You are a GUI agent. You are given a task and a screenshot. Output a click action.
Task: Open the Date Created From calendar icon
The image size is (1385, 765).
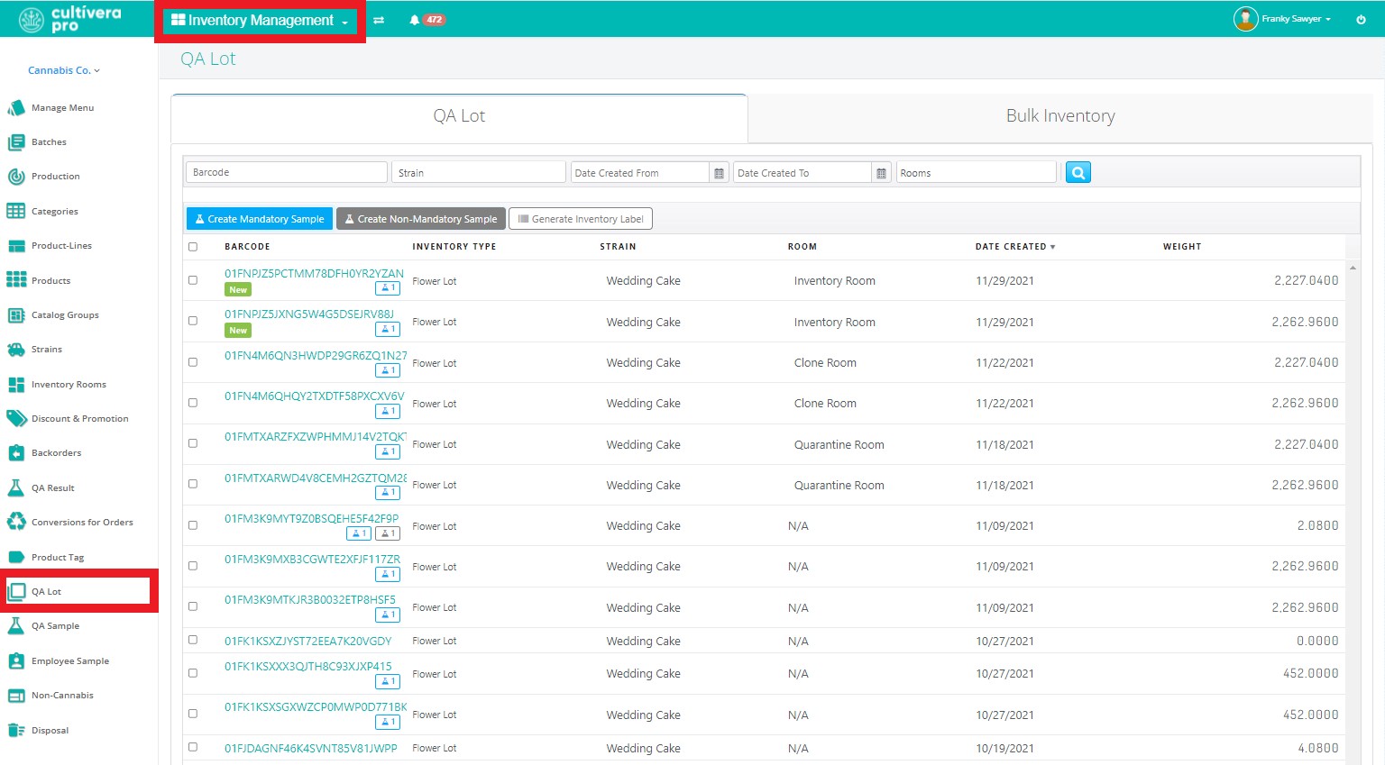click(x=719, y=173)
